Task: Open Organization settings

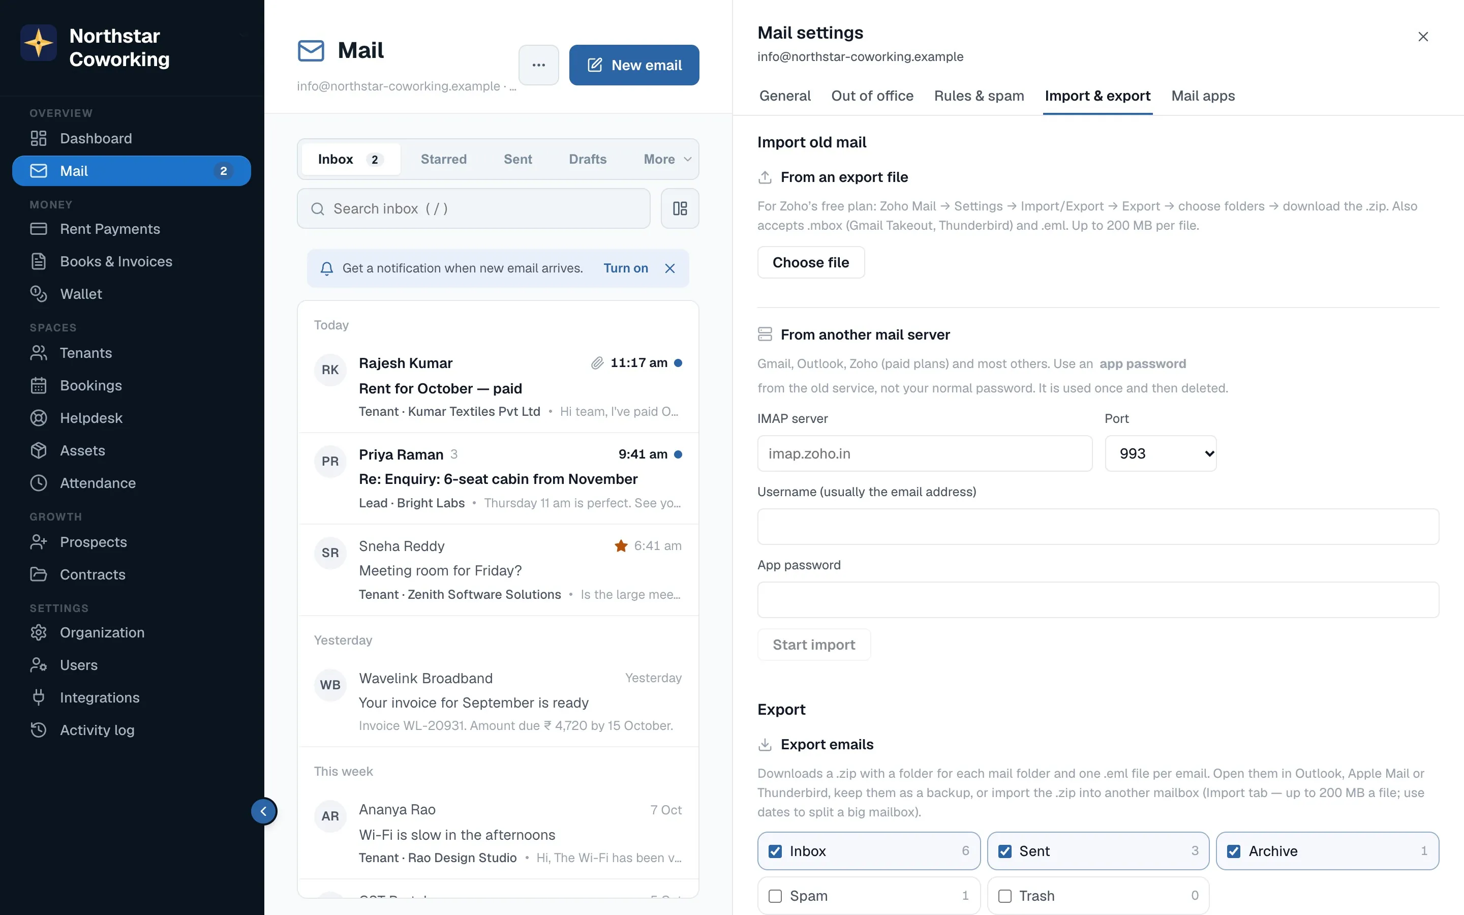Action: pyautogui.click(x=131, y=632)
